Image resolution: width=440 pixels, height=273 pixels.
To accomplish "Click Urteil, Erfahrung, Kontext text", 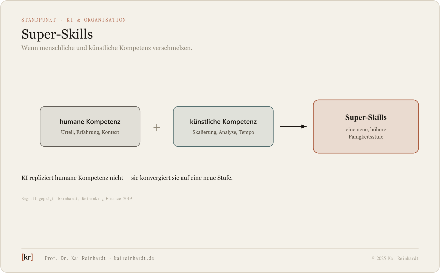I will click(x=90, y=132).
